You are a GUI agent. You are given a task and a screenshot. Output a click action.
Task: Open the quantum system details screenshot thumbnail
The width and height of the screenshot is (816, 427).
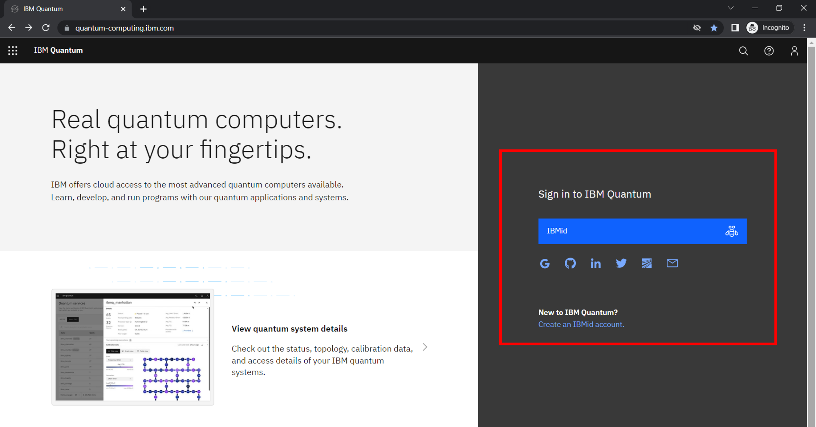click(133, 347)
